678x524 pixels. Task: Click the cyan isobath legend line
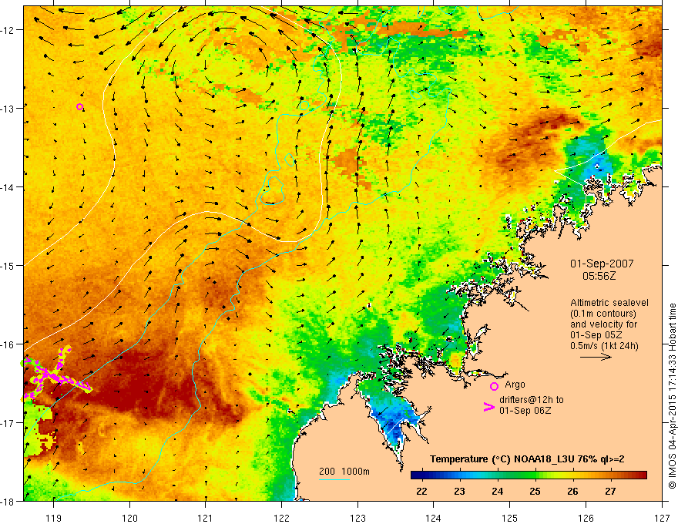[334, 479]
